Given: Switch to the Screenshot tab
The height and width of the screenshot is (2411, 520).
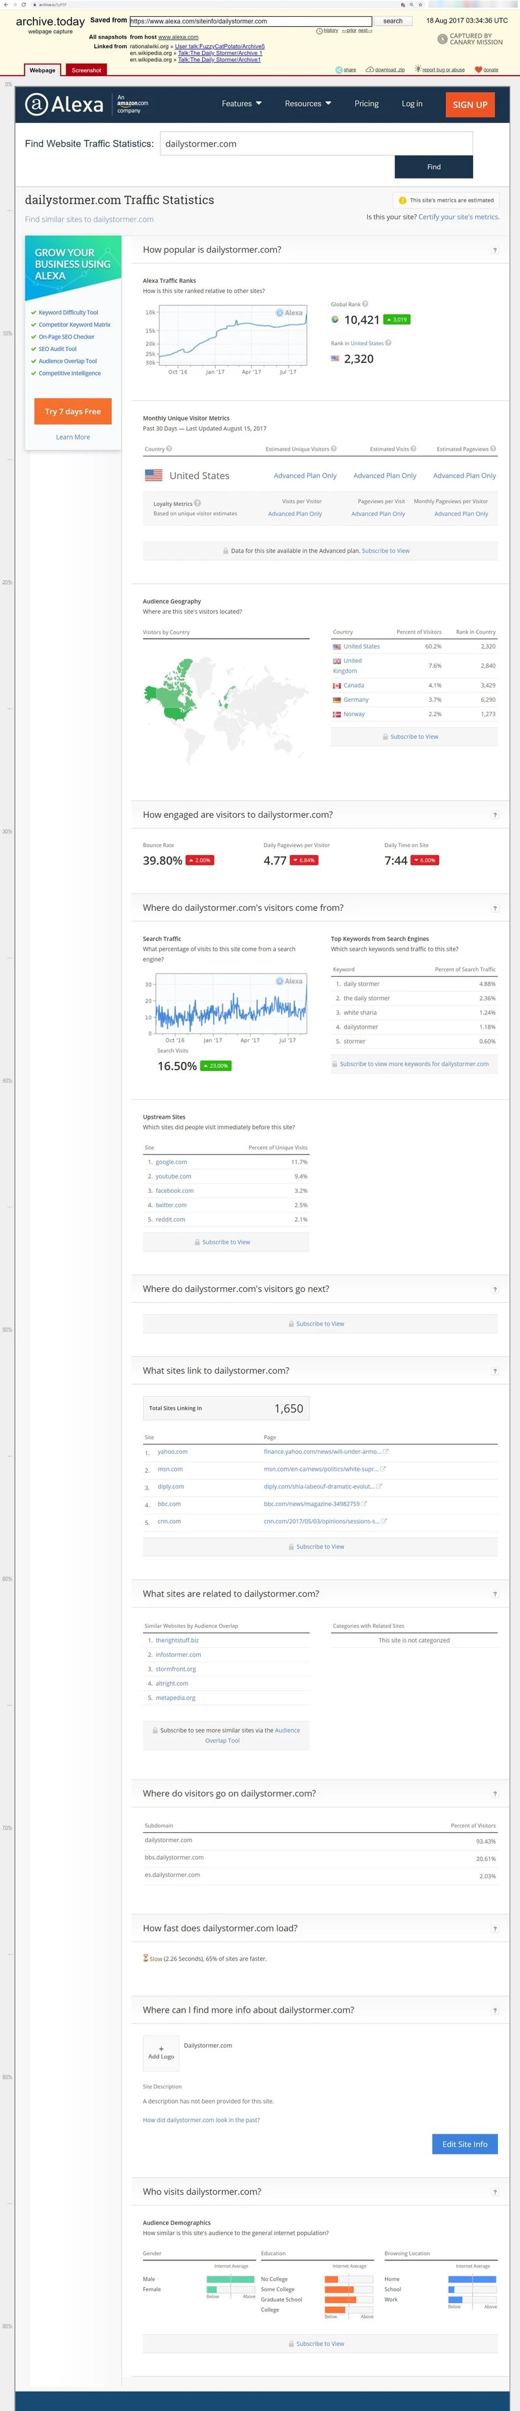Looking at the screenshot, I should coord(86,70).
